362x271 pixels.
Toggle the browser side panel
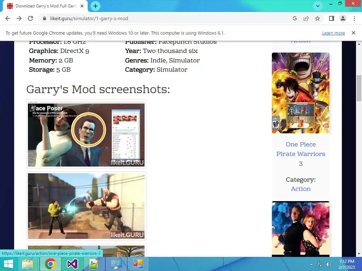[332, 18]
